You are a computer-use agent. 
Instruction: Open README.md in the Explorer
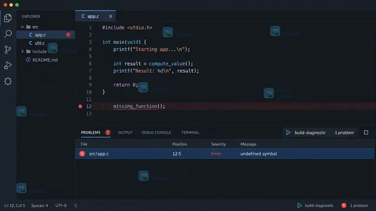(x=46, y=60)
